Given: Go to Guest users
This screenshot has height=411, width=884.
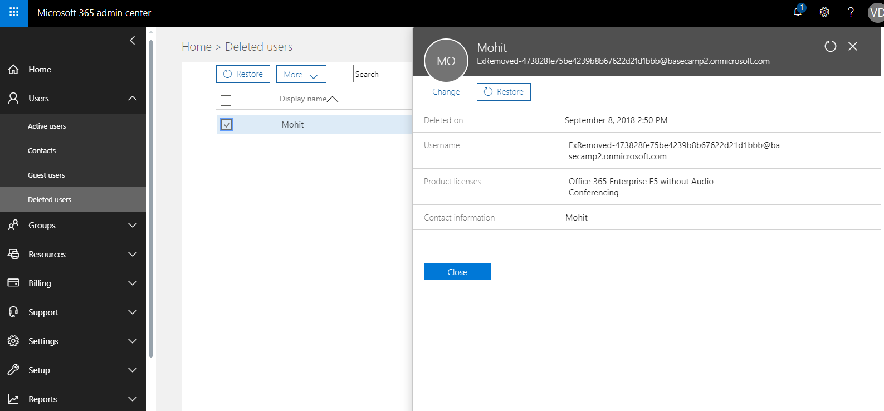Looking at the screenshot, I should [x=46, y=175].
